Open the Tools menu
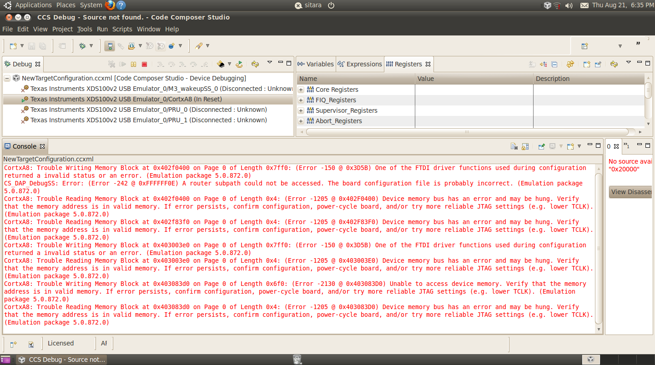655x365 pixels. point(85,29)
